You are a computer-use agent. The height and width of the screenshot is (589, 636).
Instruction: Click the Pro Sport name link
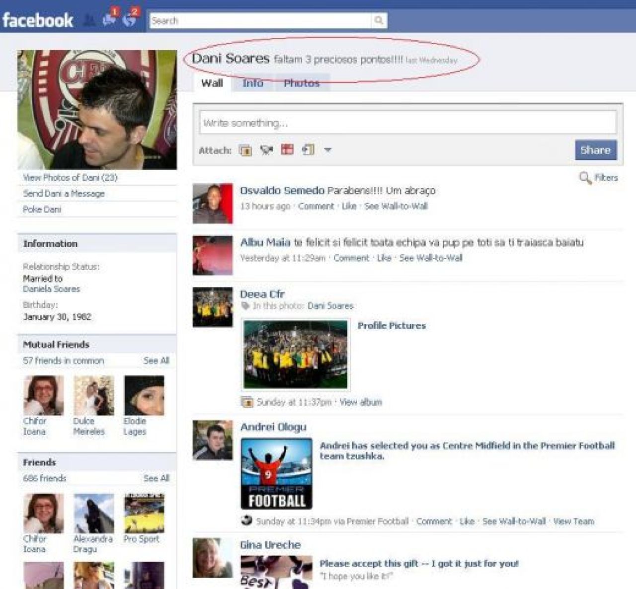(x=141, y=539)
